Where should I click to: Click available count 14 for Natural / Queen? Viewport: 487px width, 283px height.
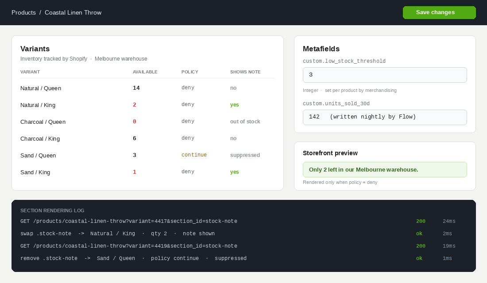pyautogui.click(x=136, y=88)
